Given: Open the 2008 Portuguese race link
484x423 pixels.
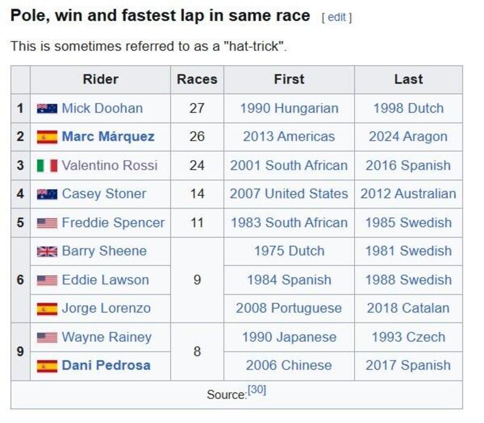Looking at the screenshot, I should click(x=289, y=309).
